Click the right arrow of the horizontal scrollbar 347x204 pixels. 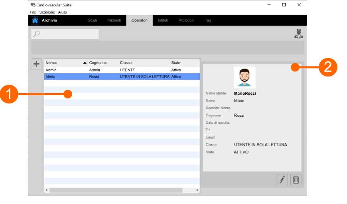point(197,190)
